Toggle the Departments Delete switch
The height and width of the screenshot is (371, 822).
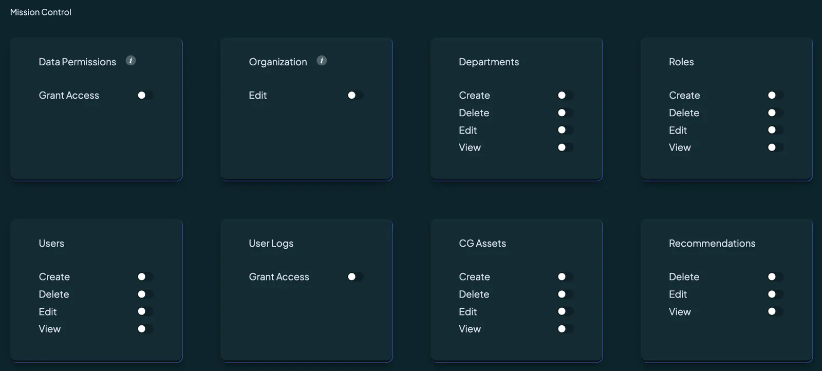pos(566,113)
